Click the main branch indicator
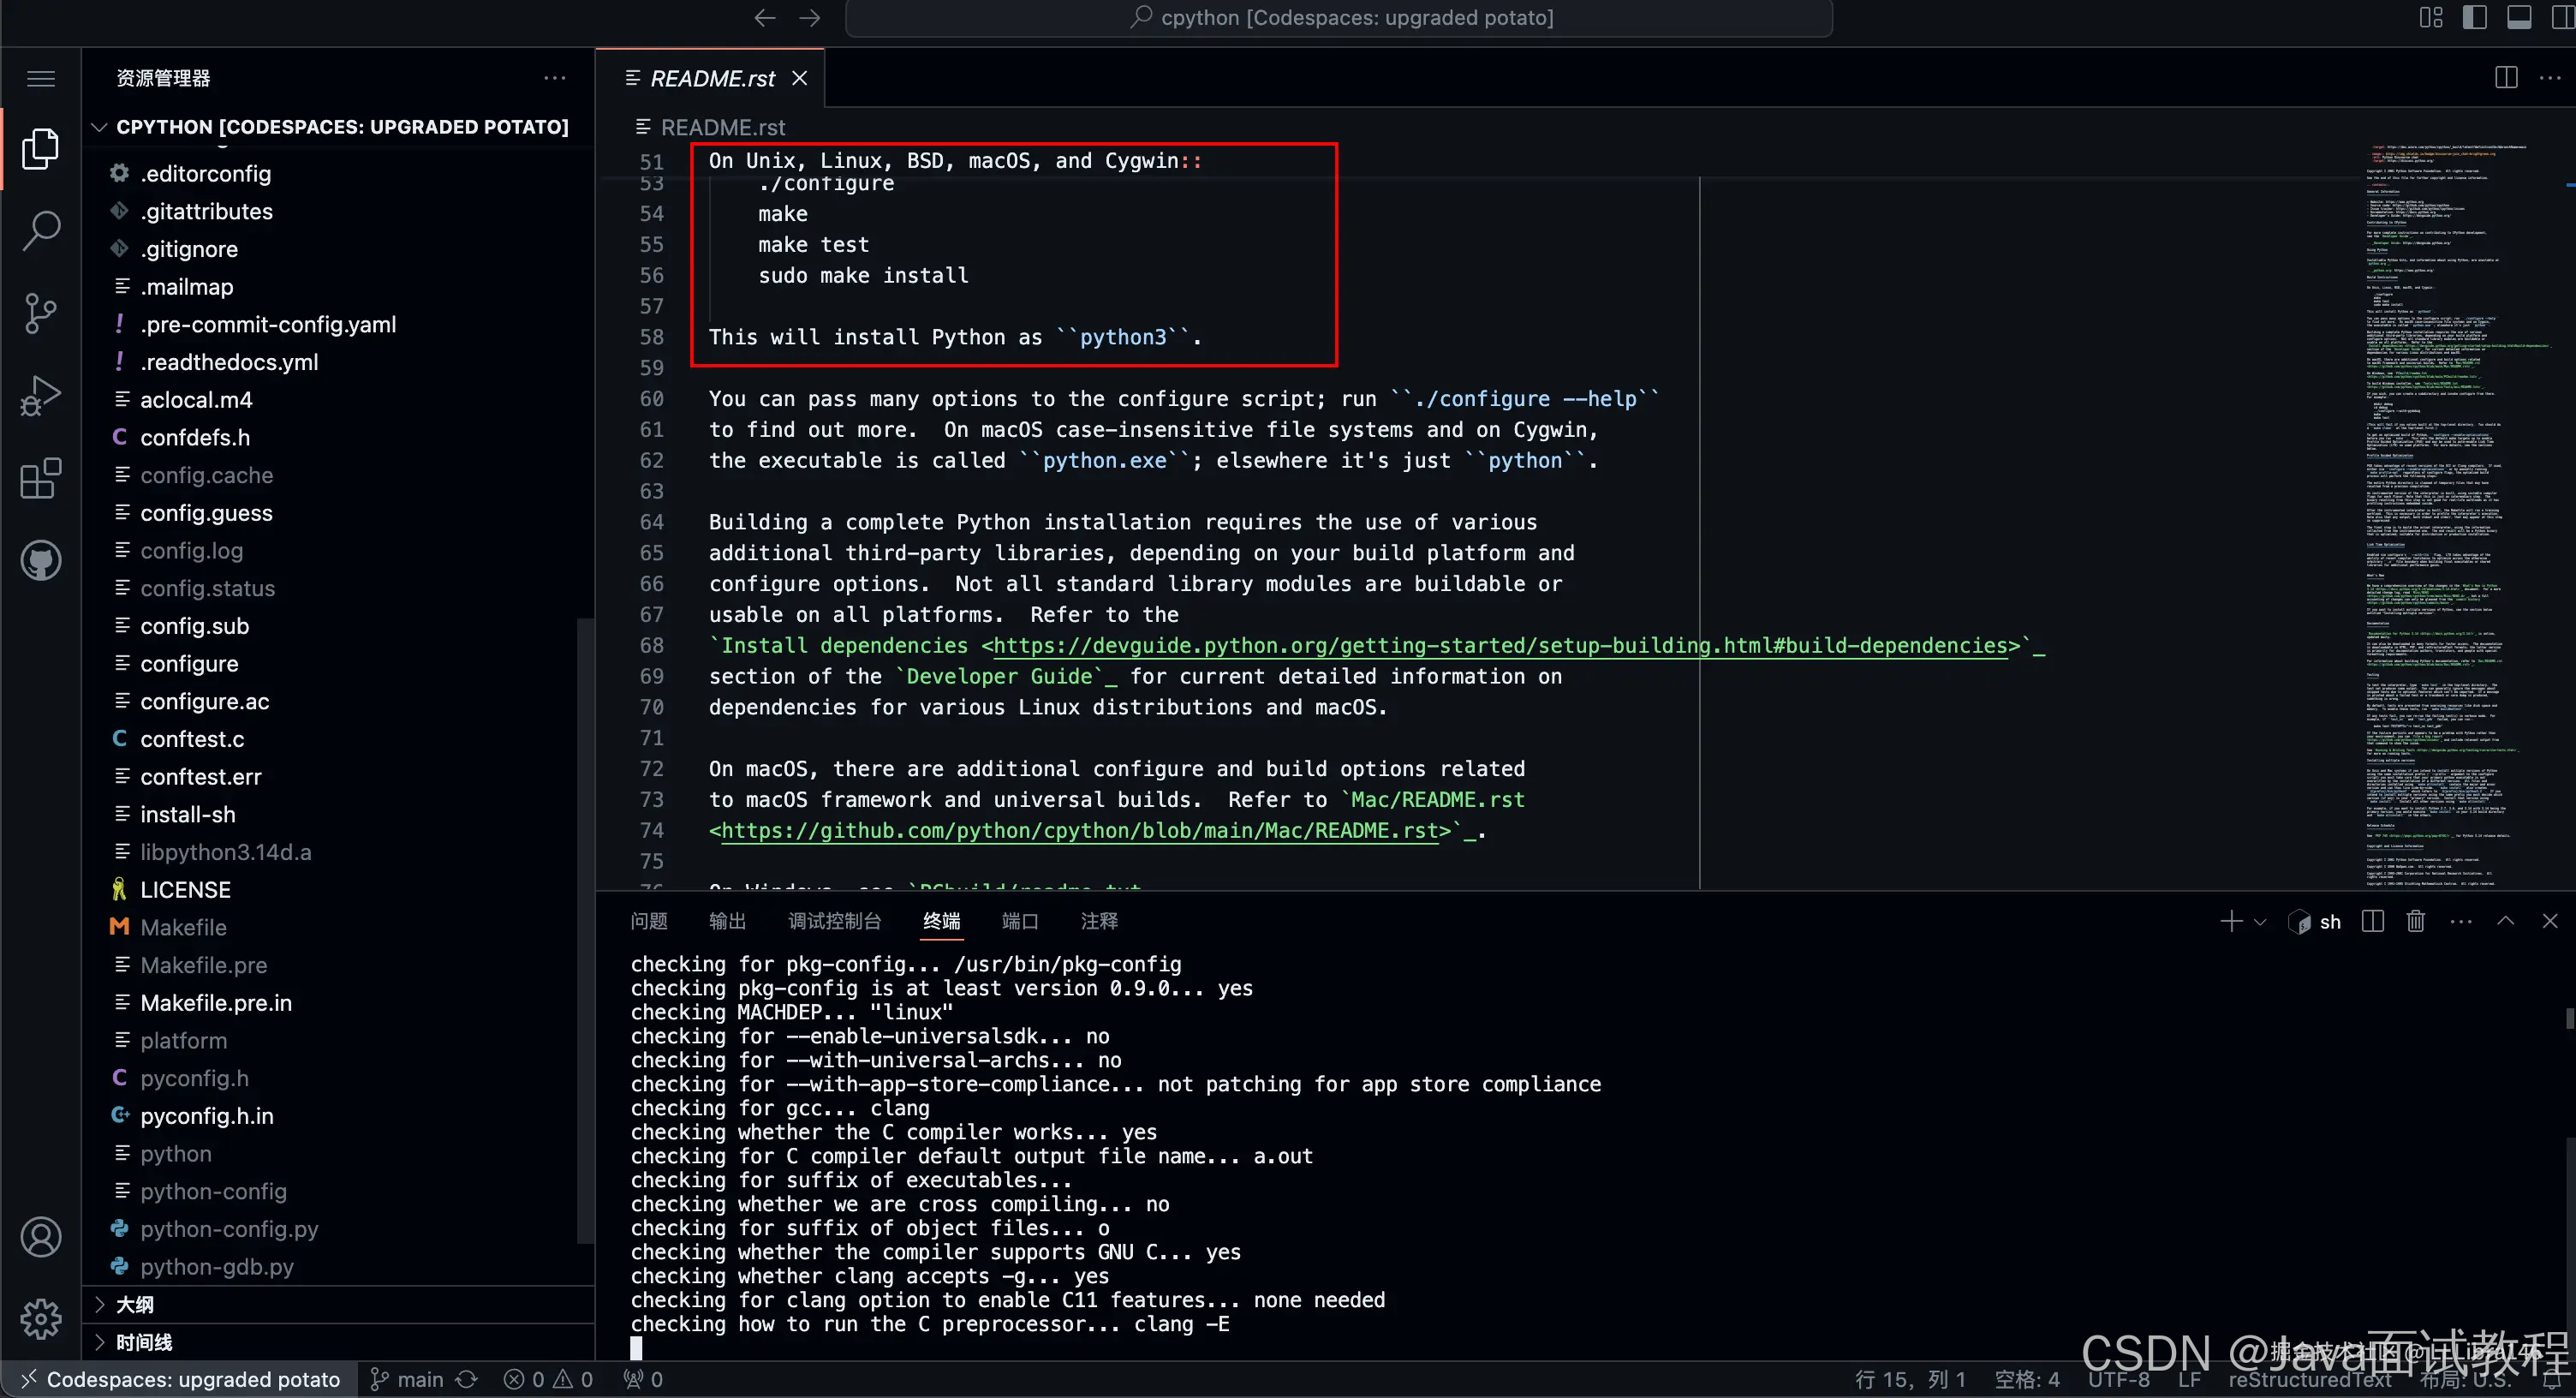2576x1398 pixels. point(408,1379)
